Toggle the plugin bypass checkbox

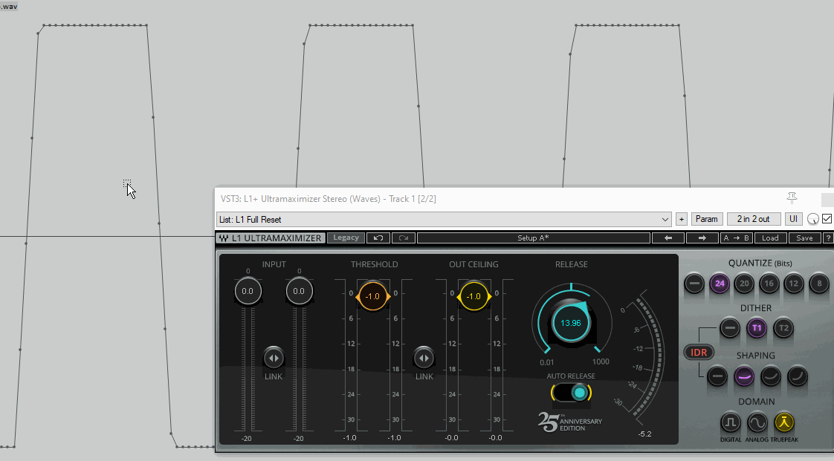[x=827, y=219]
